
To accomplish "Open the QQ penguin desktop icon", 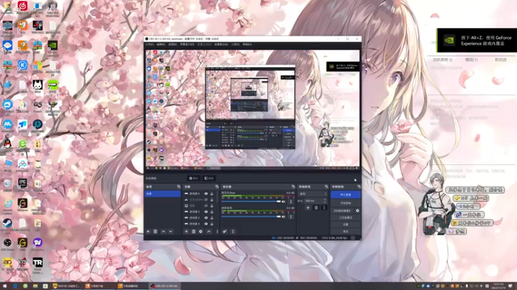I will point(7,144).
